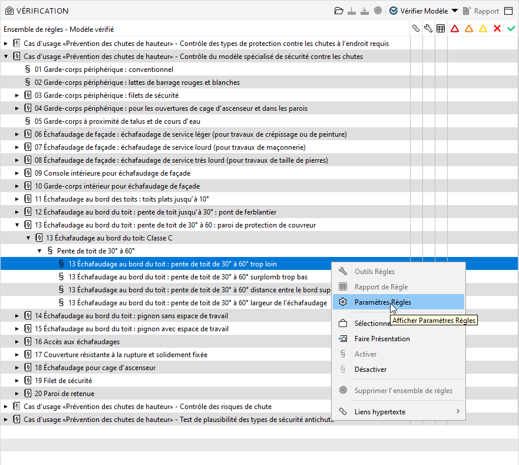Expand the 'Contrôle des types de protection' ruleset
Screen dimensions: 519x465
pos(6,44)
